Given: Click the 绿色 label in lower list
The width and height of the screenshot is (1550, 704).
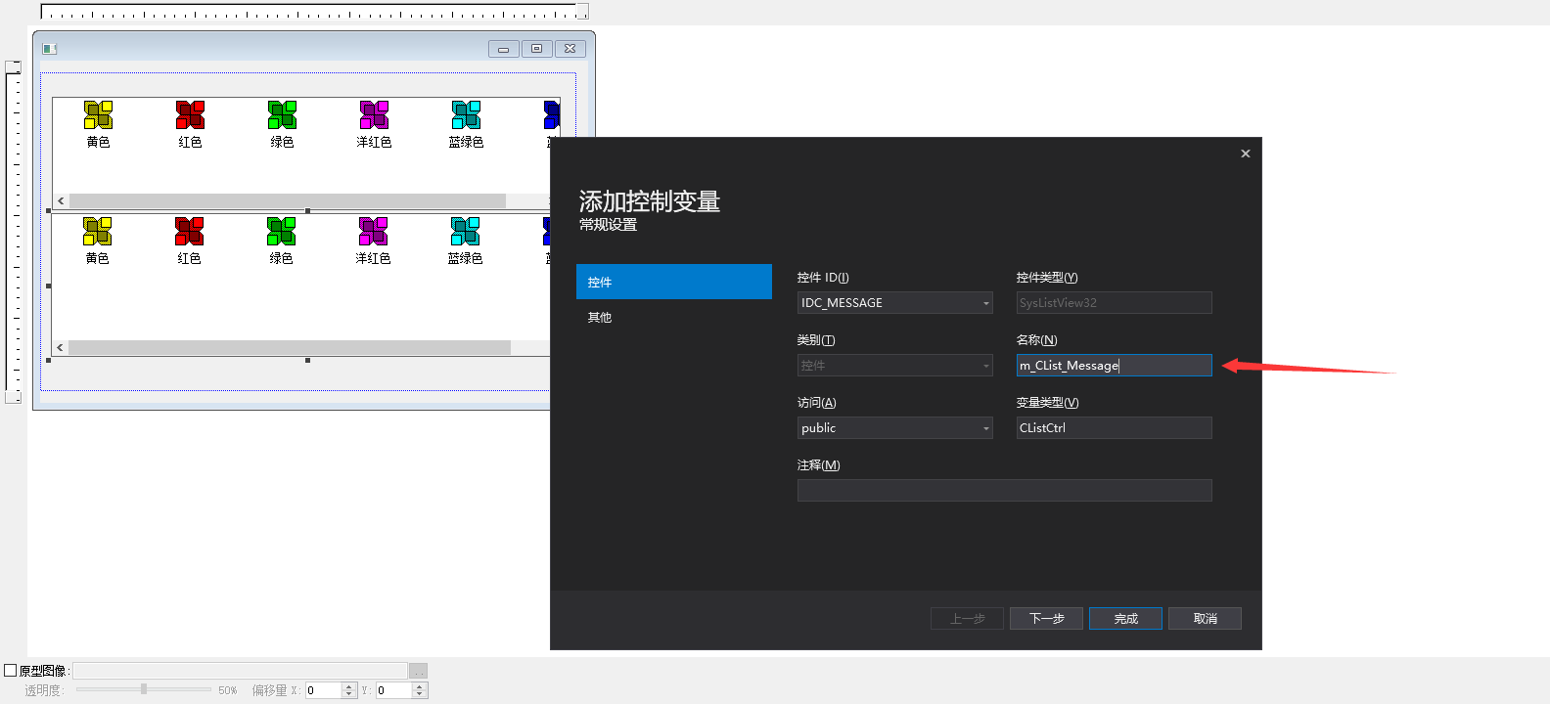Looking at the screenshot, I should [281, 259].
